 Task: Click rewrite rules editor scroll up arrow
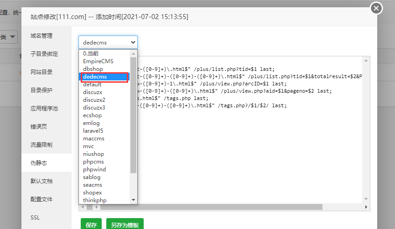tap(366, 60)
